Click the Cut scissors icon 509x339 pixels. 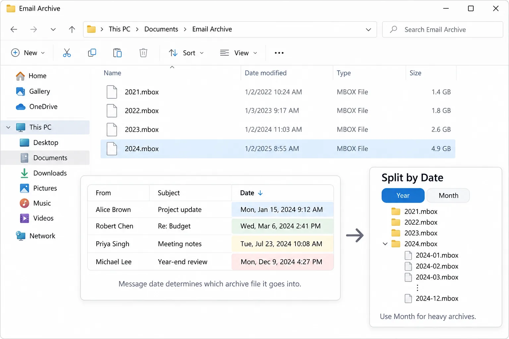click(67, 53)
